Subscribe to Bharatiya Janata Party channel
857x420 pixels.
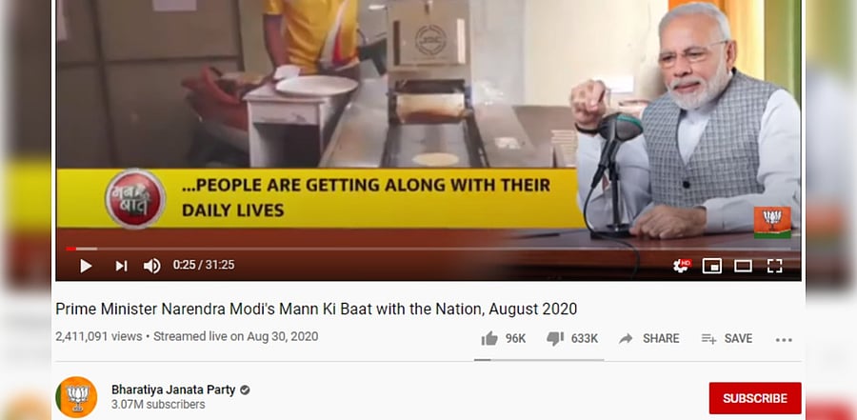tap(755, 398)
